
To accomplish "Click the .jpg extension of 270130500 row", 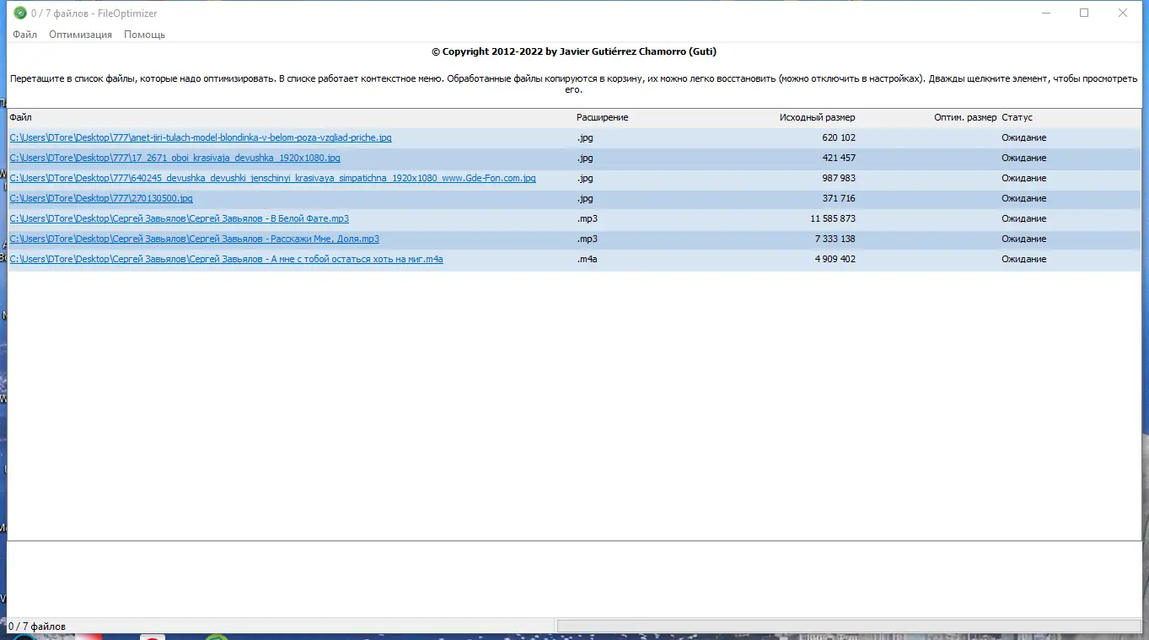I will pos(585,198).
